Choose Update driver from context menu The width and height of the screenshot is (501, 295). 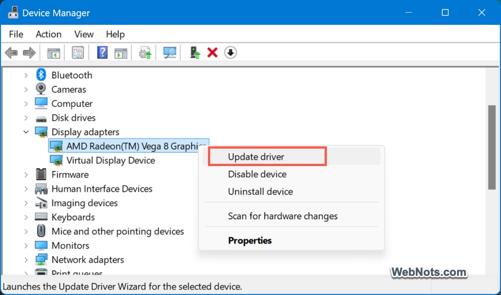[x=291, y=157]
